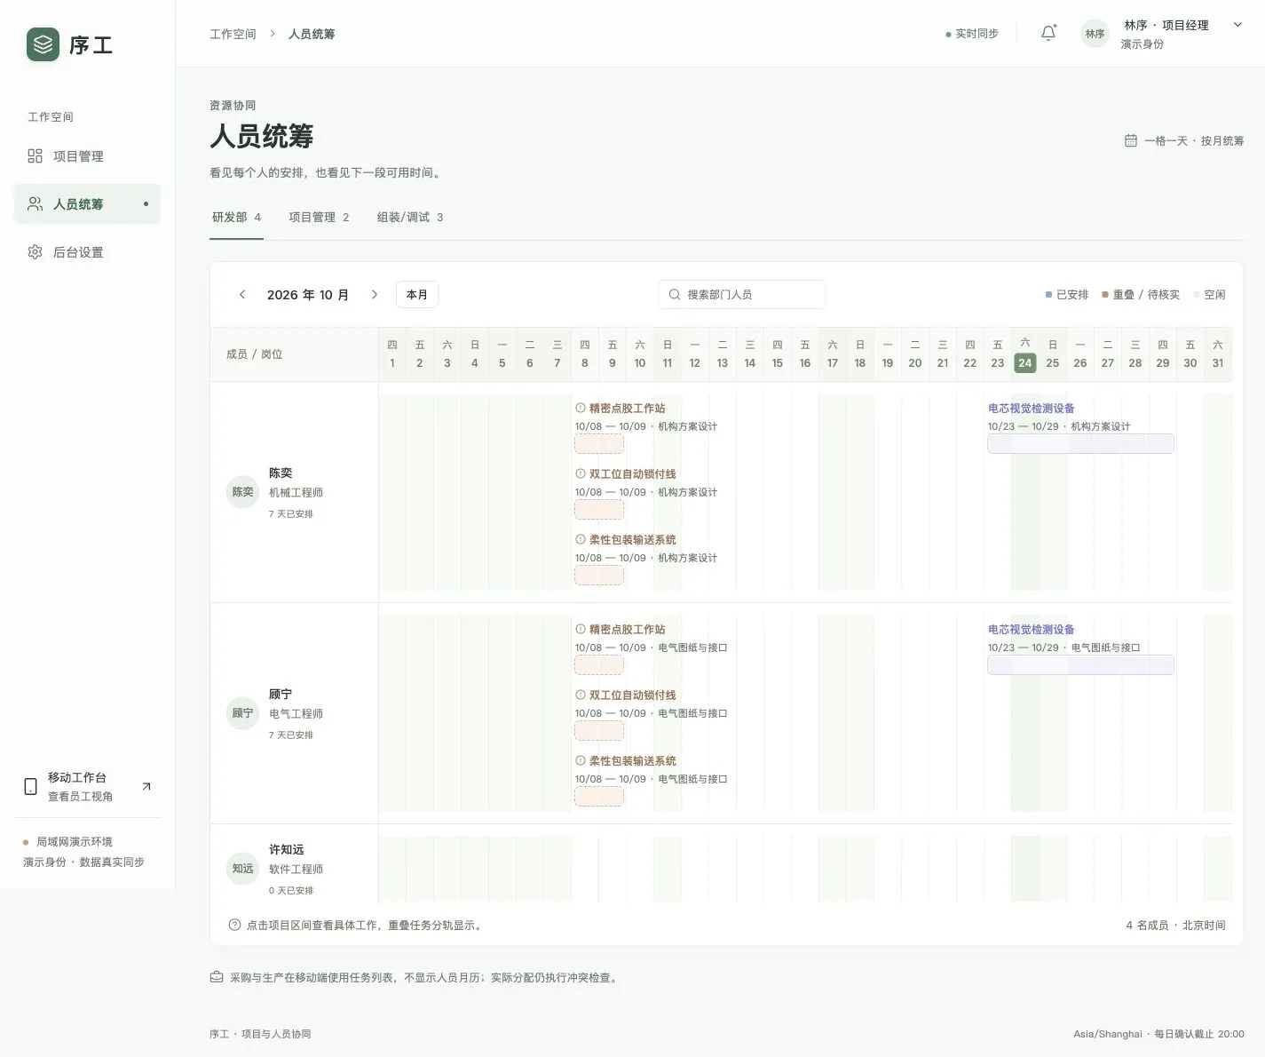The height and width of the screenshot is (1057, 1265).
Task: Click the 搜索部门人员 search field
Action: coord(742,294)
